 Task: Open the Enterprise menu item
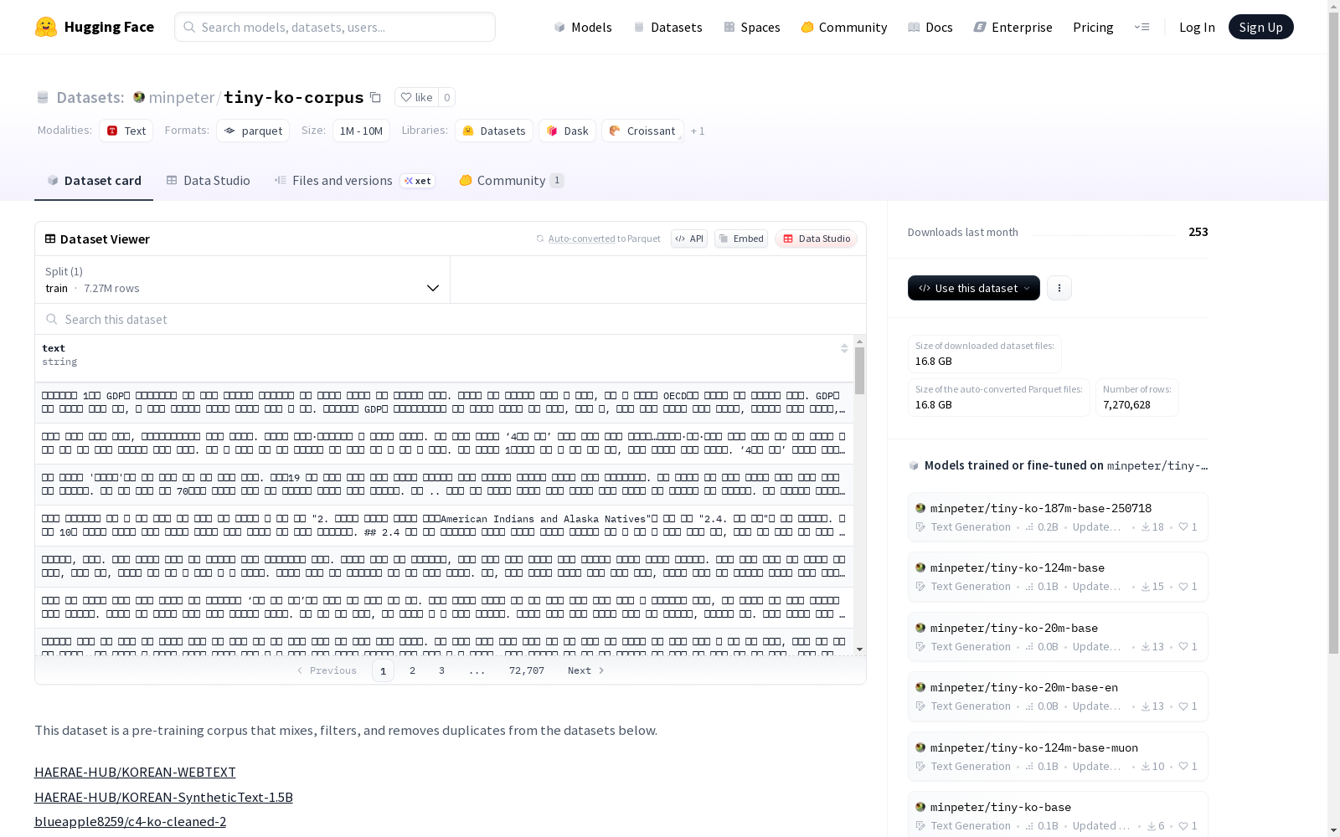click(x=1013, y=27)
